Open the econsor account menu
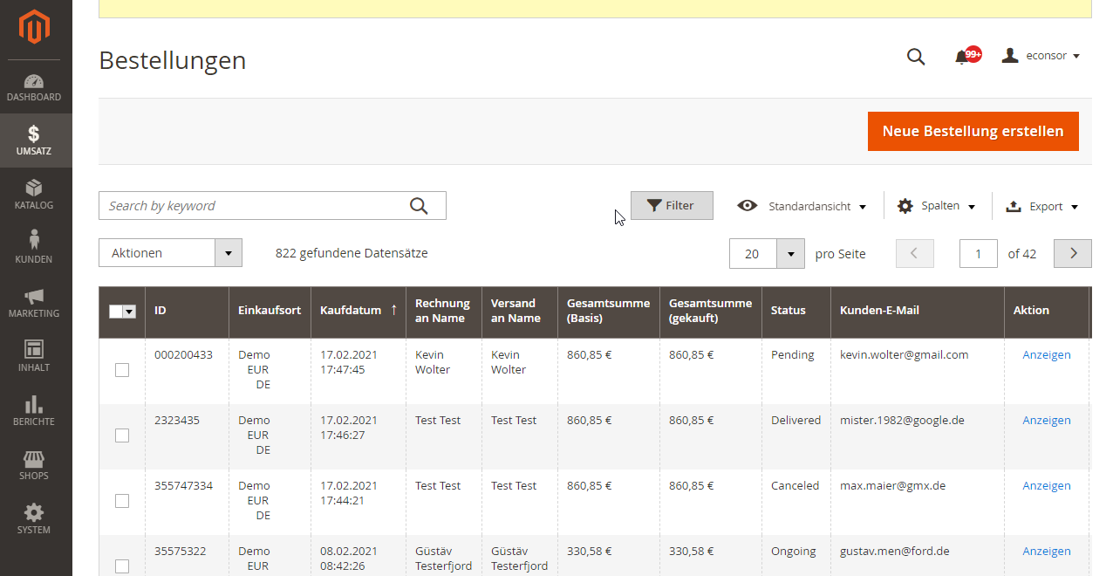Viewport: 1113px width, 576px height. coord(1041,55)
